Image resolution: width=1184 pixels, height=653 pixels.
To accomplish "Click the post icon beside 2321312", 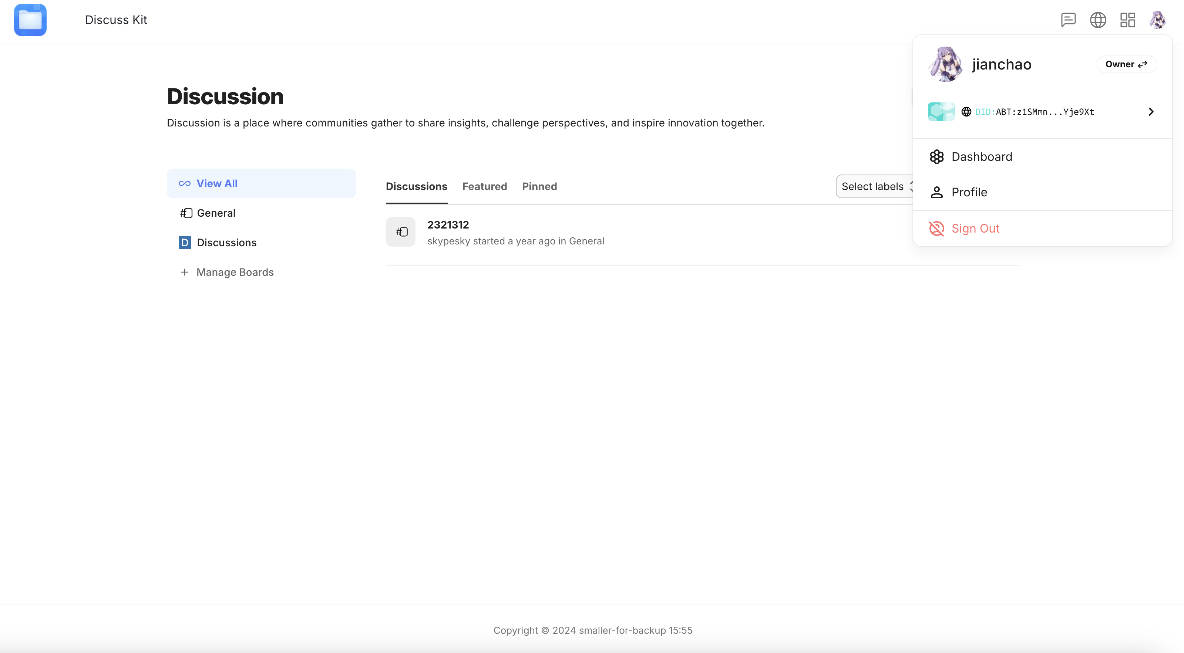I will point(400,232).
